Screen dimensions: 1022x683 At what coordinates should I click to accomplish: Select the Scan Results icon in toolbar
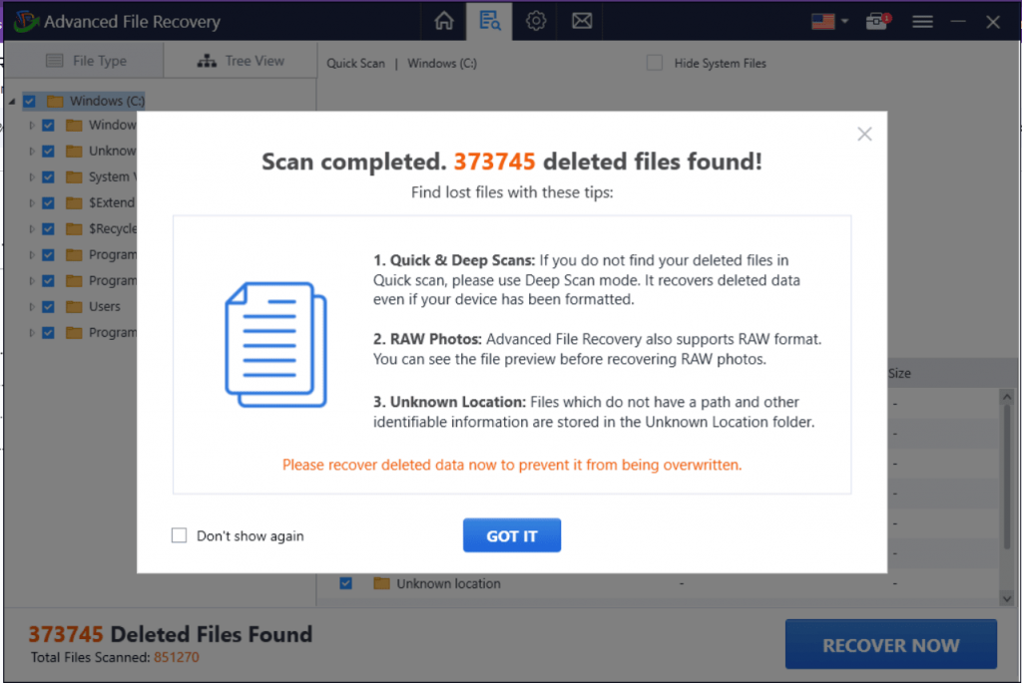[488, 20]
